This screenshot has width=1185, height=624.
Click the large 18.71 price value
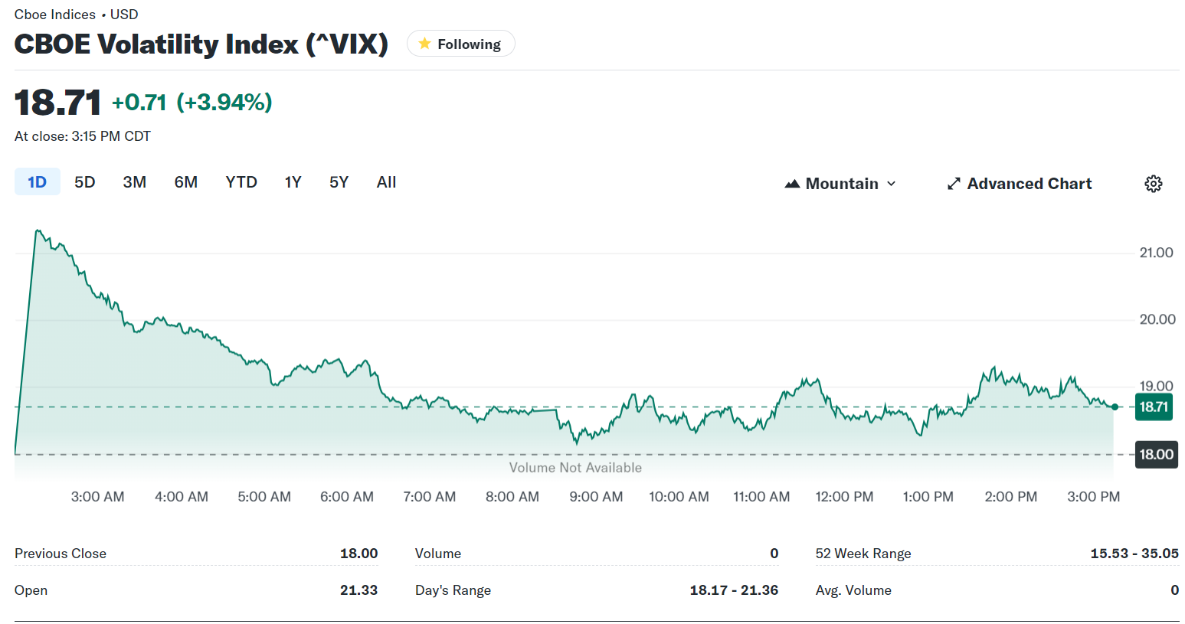tap(57, 103)
